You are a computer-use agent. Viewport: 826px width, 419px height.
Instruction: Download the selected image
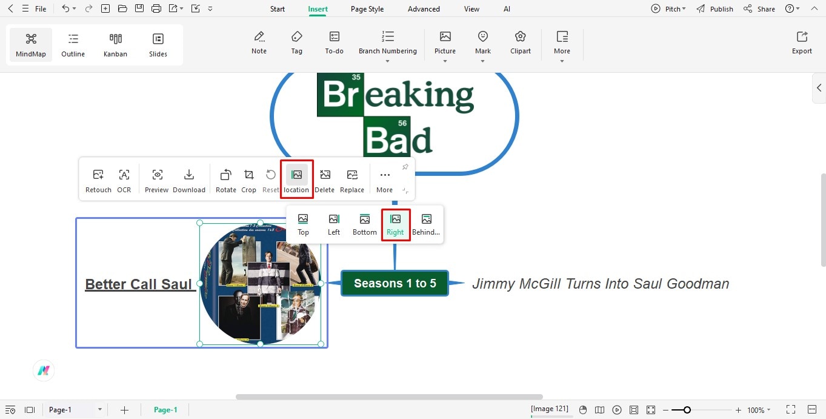point(189,181)
